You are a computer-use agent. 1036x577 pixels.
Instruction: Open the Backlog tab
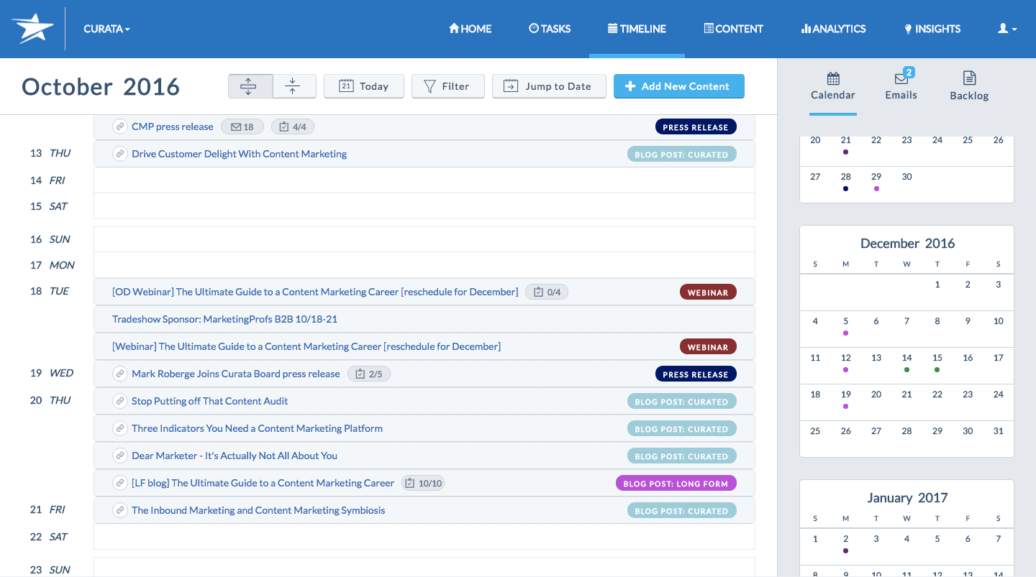tap(969, 86)
